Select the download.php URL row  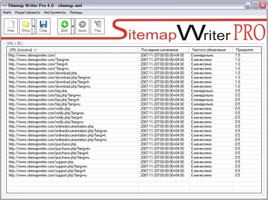(134, 73)
